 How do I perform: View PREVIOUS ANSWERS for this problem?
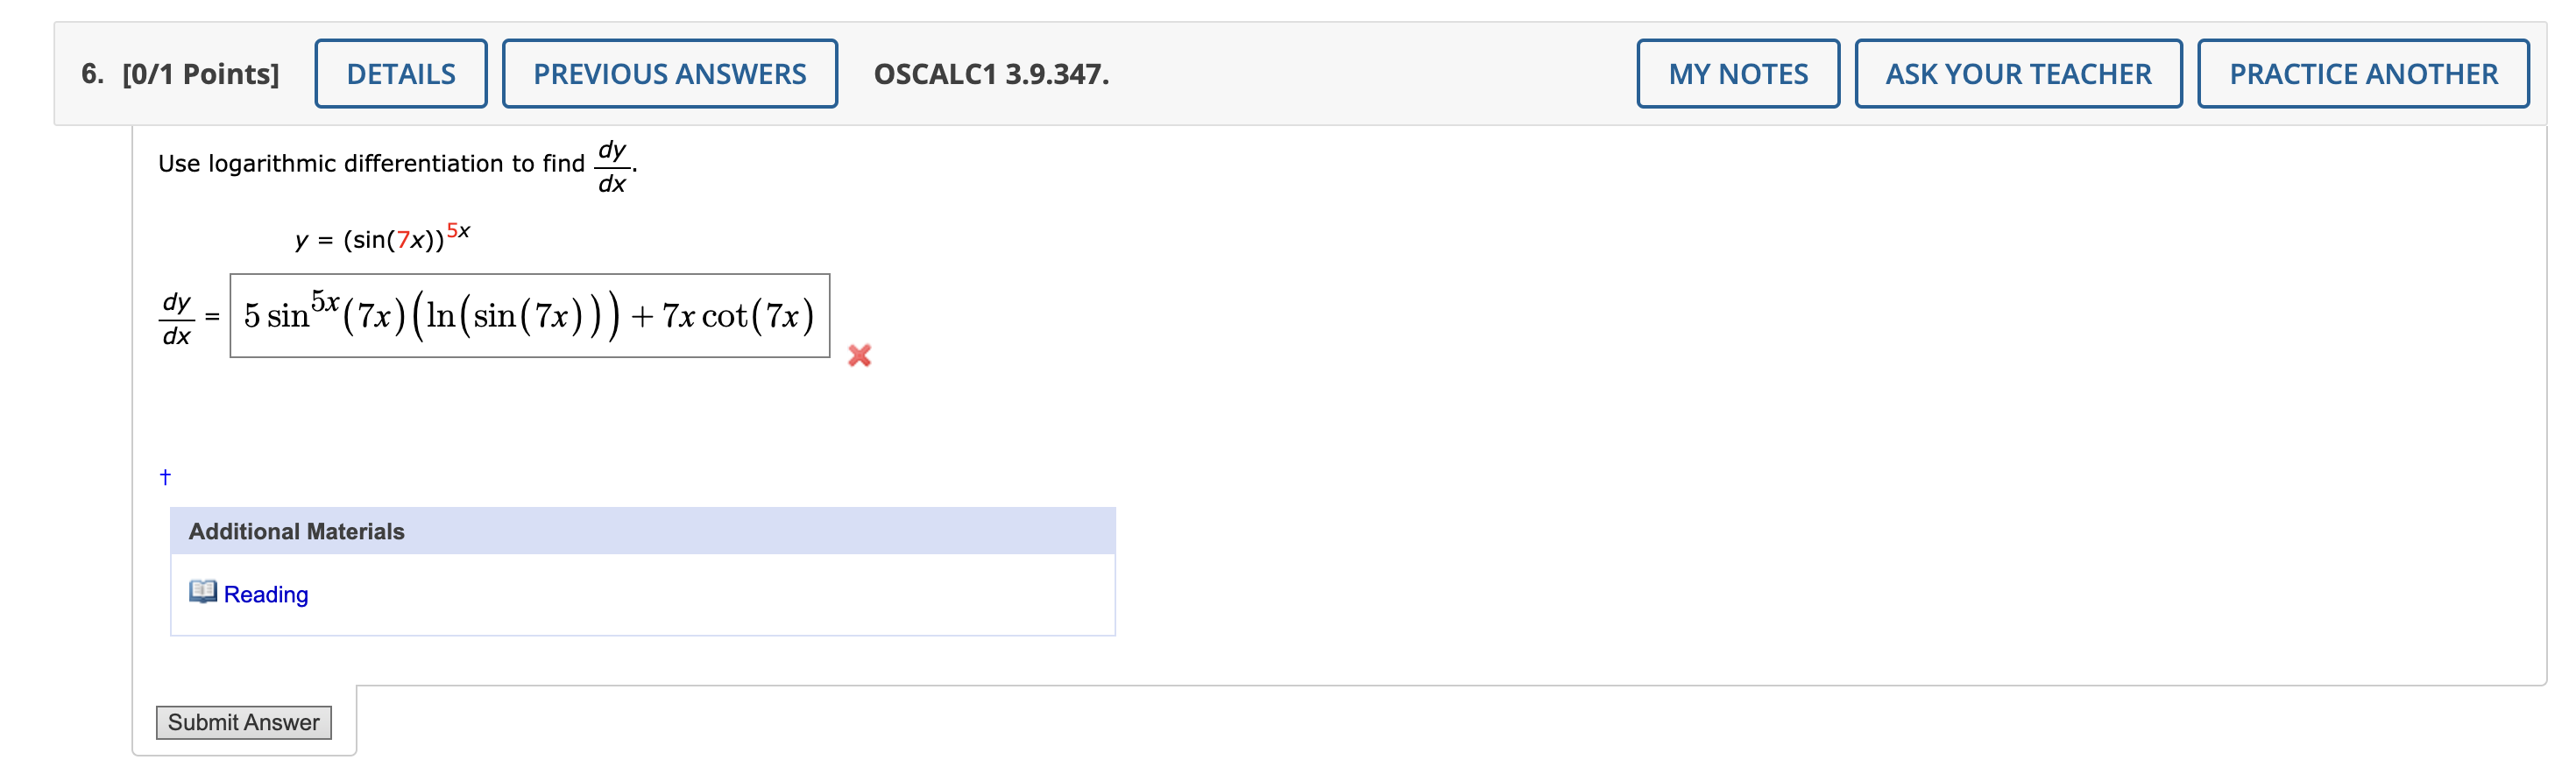(669, 73)
